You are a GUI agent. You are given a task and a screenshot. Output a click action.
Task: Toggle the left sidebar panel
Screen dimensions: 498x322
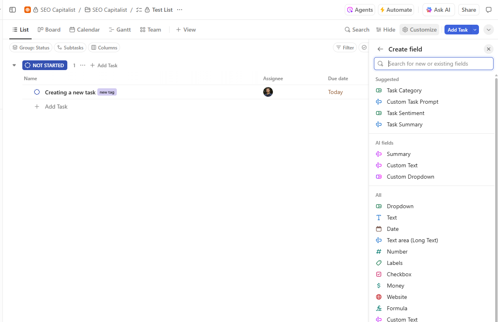[x=12, y=9]
